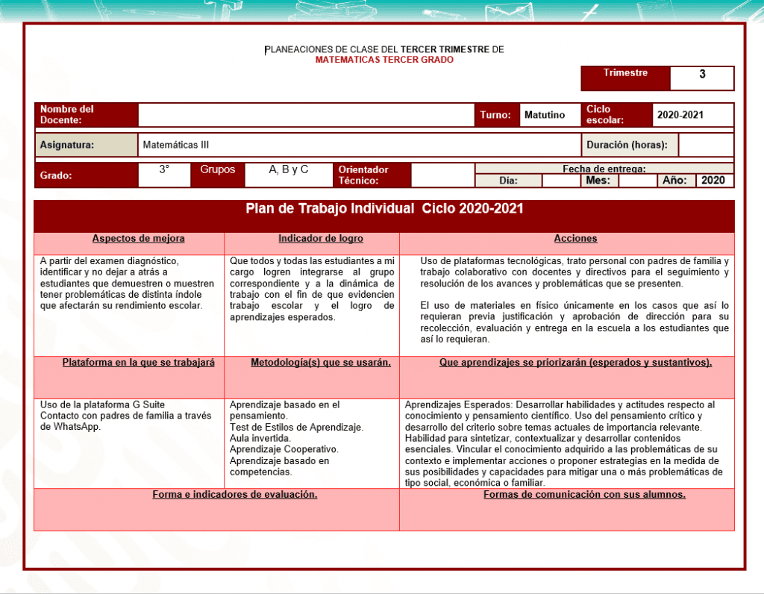The image size is (764, 594).
Task: Click the Grado label cell
Action: pos(87,175)
